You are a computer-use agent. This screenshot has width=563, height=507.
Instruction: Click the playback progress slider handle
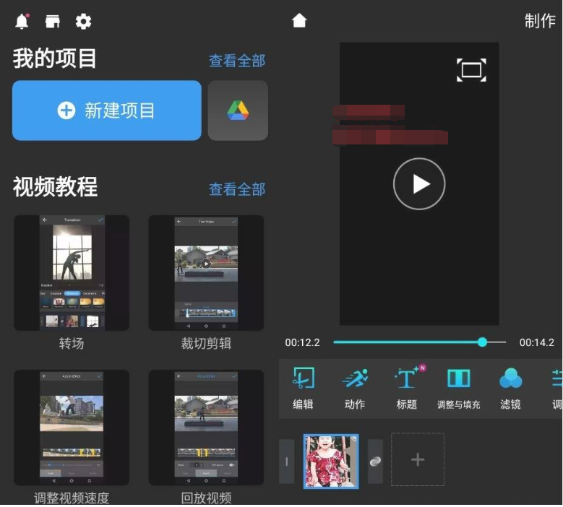click(482, 342)
